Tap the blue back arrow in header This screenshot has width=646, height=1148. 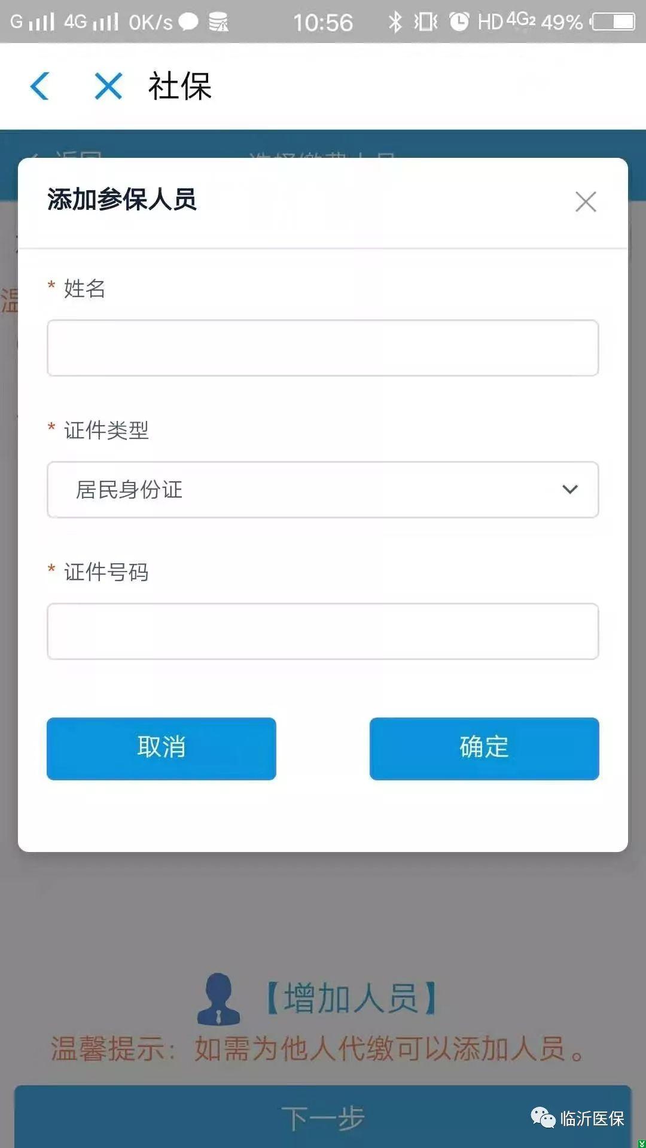coord(39,86)
